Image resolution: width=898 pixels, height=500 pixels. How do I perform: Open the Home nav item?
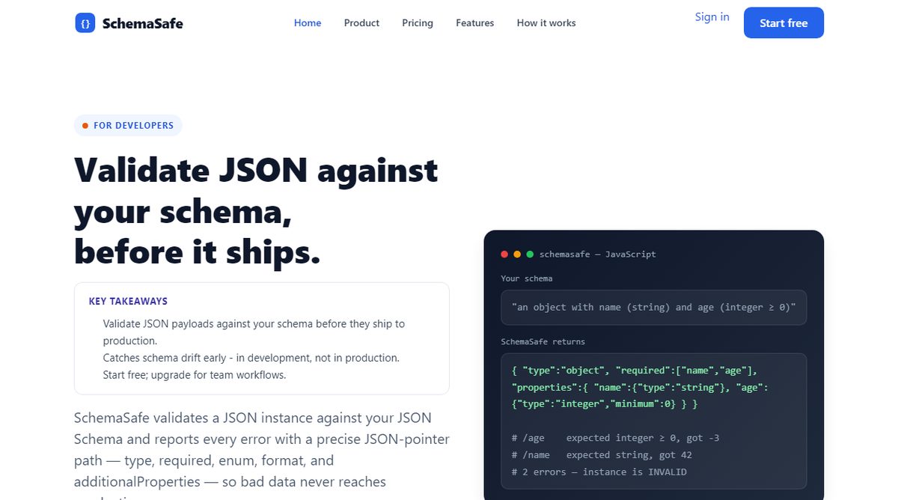tap(308, 23)
